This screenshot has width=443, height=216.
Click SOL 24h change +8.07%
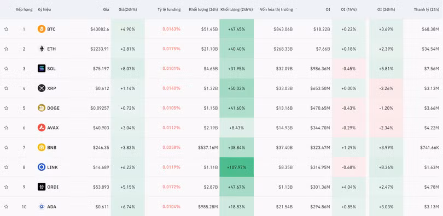pos(127,68)
